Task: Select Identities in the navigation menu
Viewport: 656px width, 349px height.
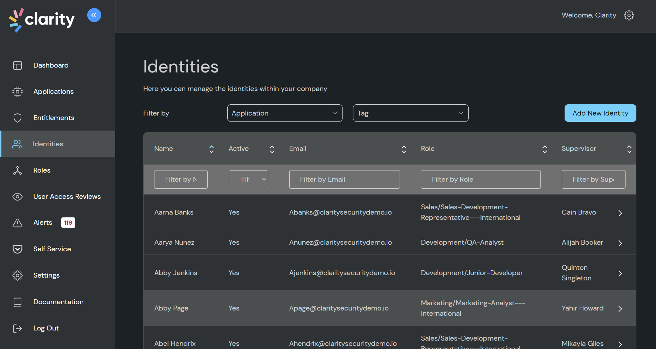Action: coord(48,144)
